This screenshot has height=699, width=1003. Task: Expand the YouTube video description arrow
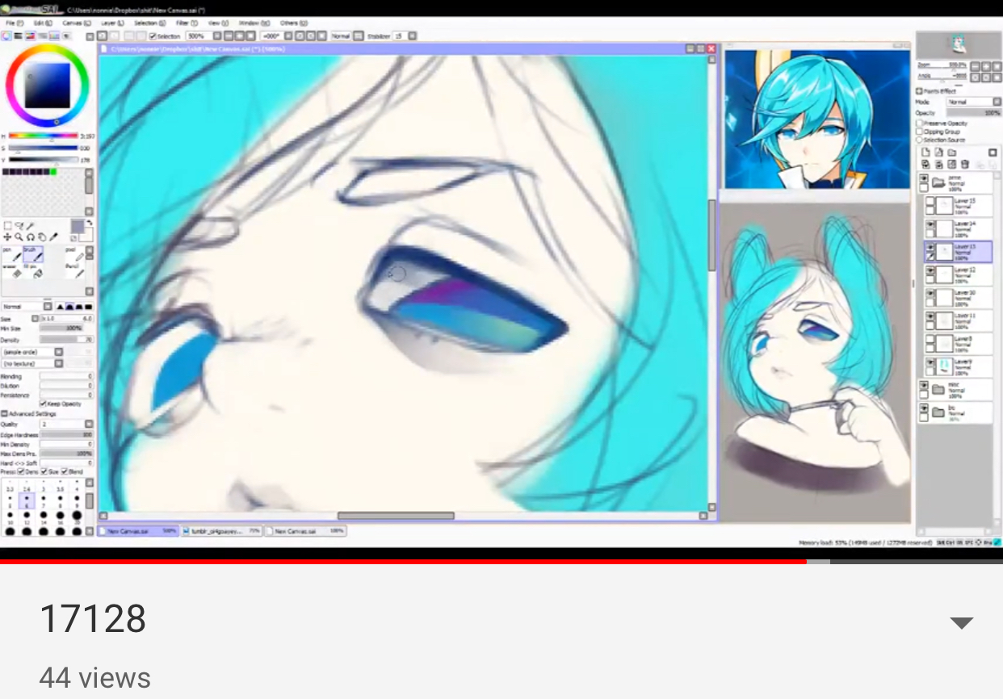coord(962,622)
